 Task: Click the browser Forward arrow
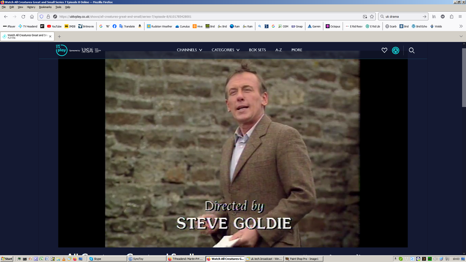point(15,16)
